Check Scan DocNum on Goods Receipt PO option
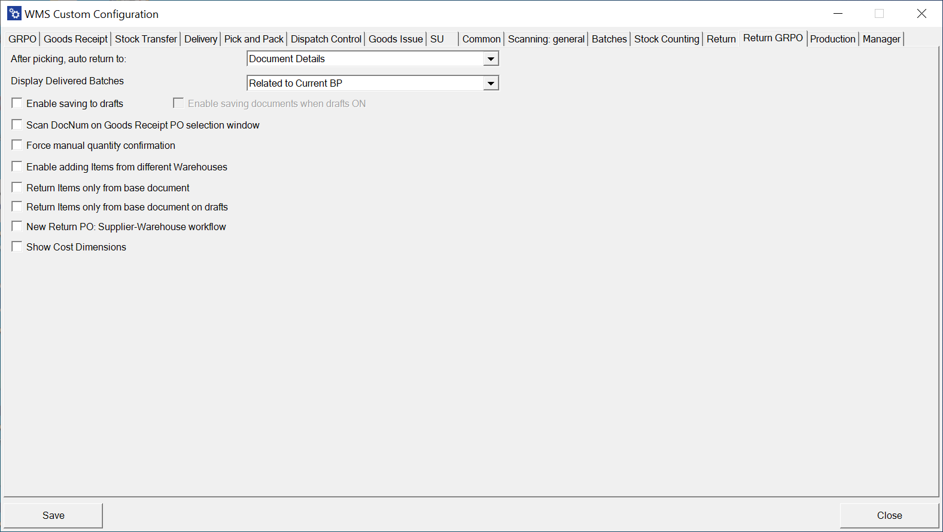The width and height of the screenshot is (943, 532). coord(17,125)
